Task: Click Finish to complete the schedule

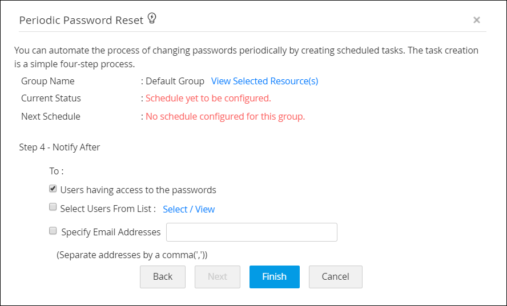Action: pos(274,276)
